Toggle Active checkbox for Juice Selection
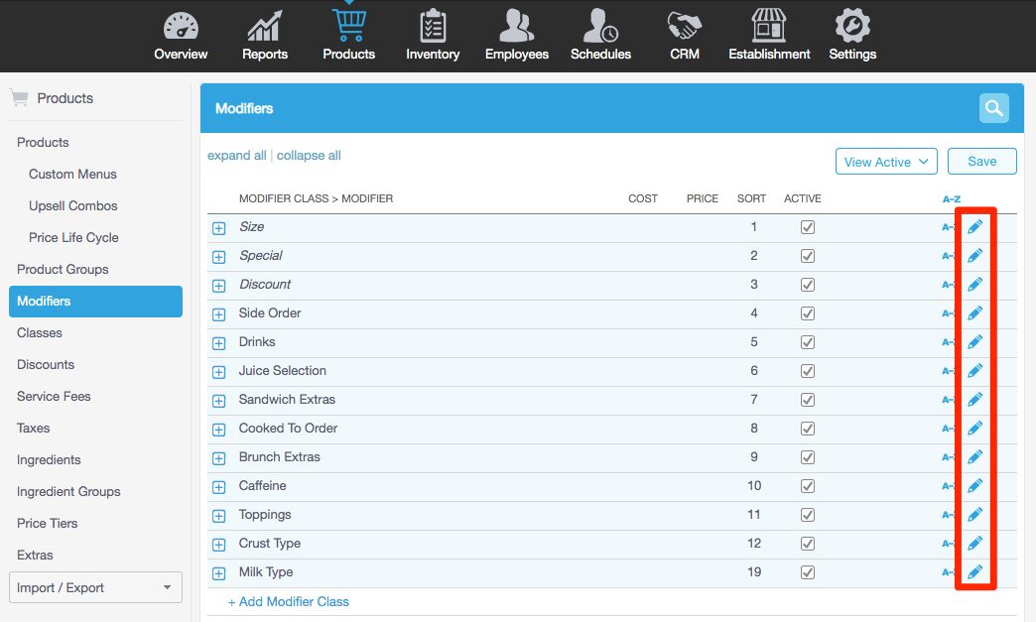 tap(808, 371)
